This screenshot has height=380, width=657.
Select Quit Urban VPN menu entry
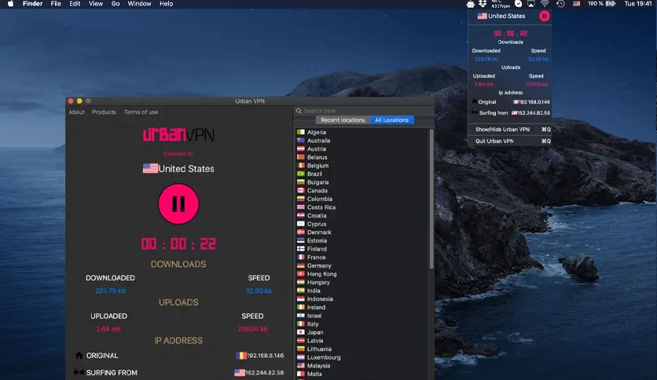click(x=510, y=141)
